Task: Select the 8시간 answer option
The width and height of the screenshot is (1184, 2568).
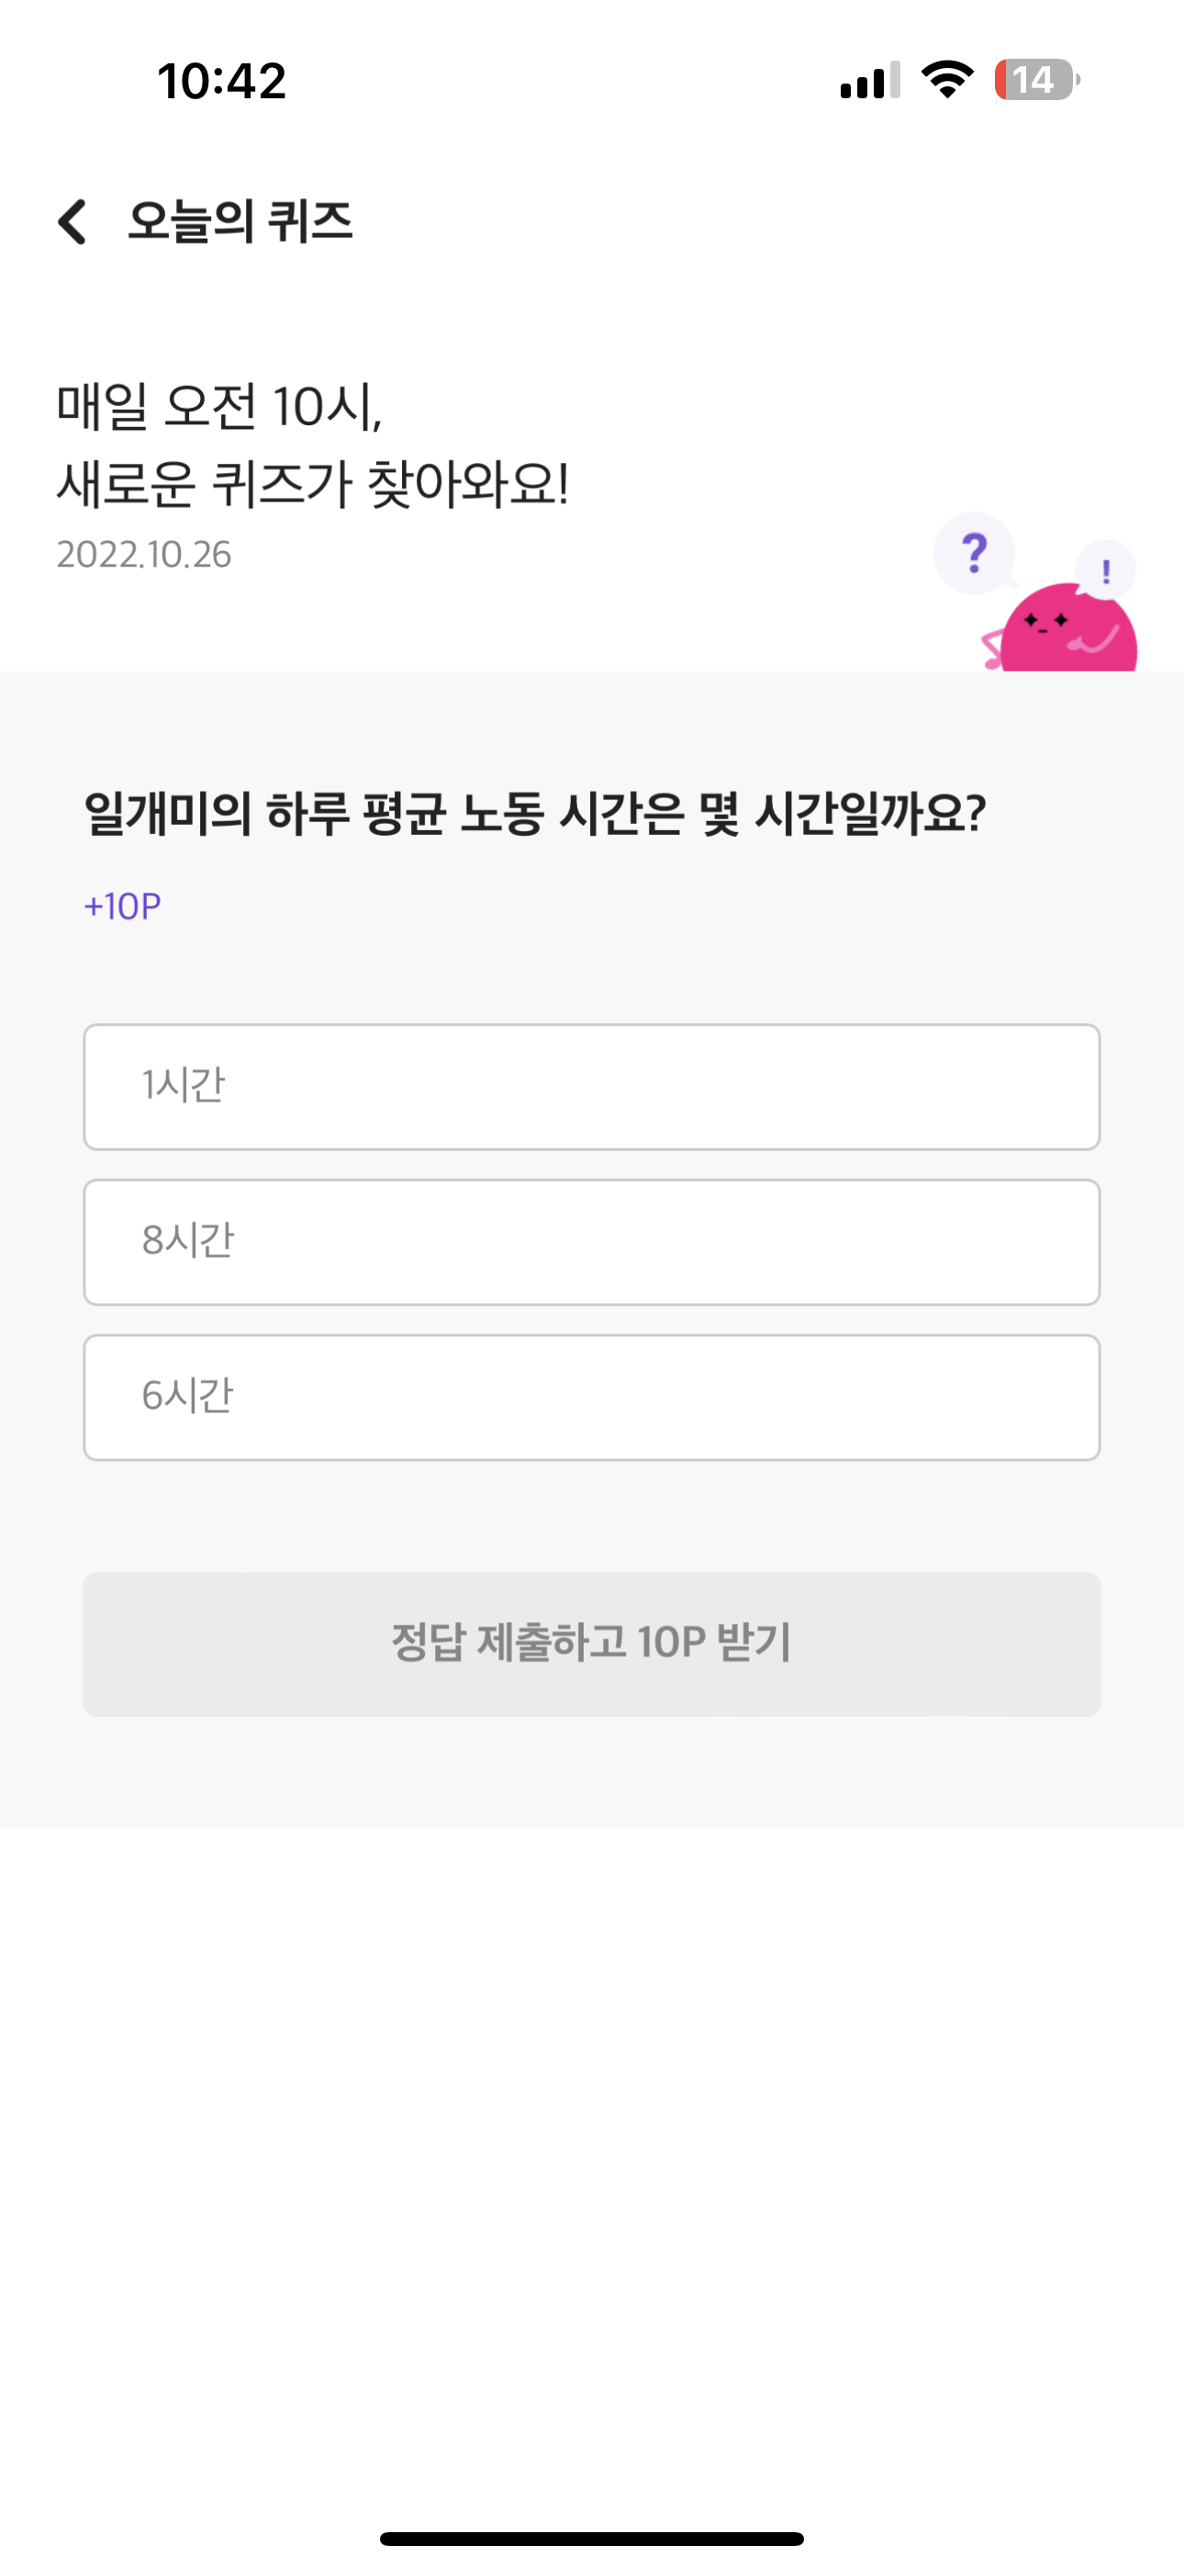Action: [x=592, y=1242]
